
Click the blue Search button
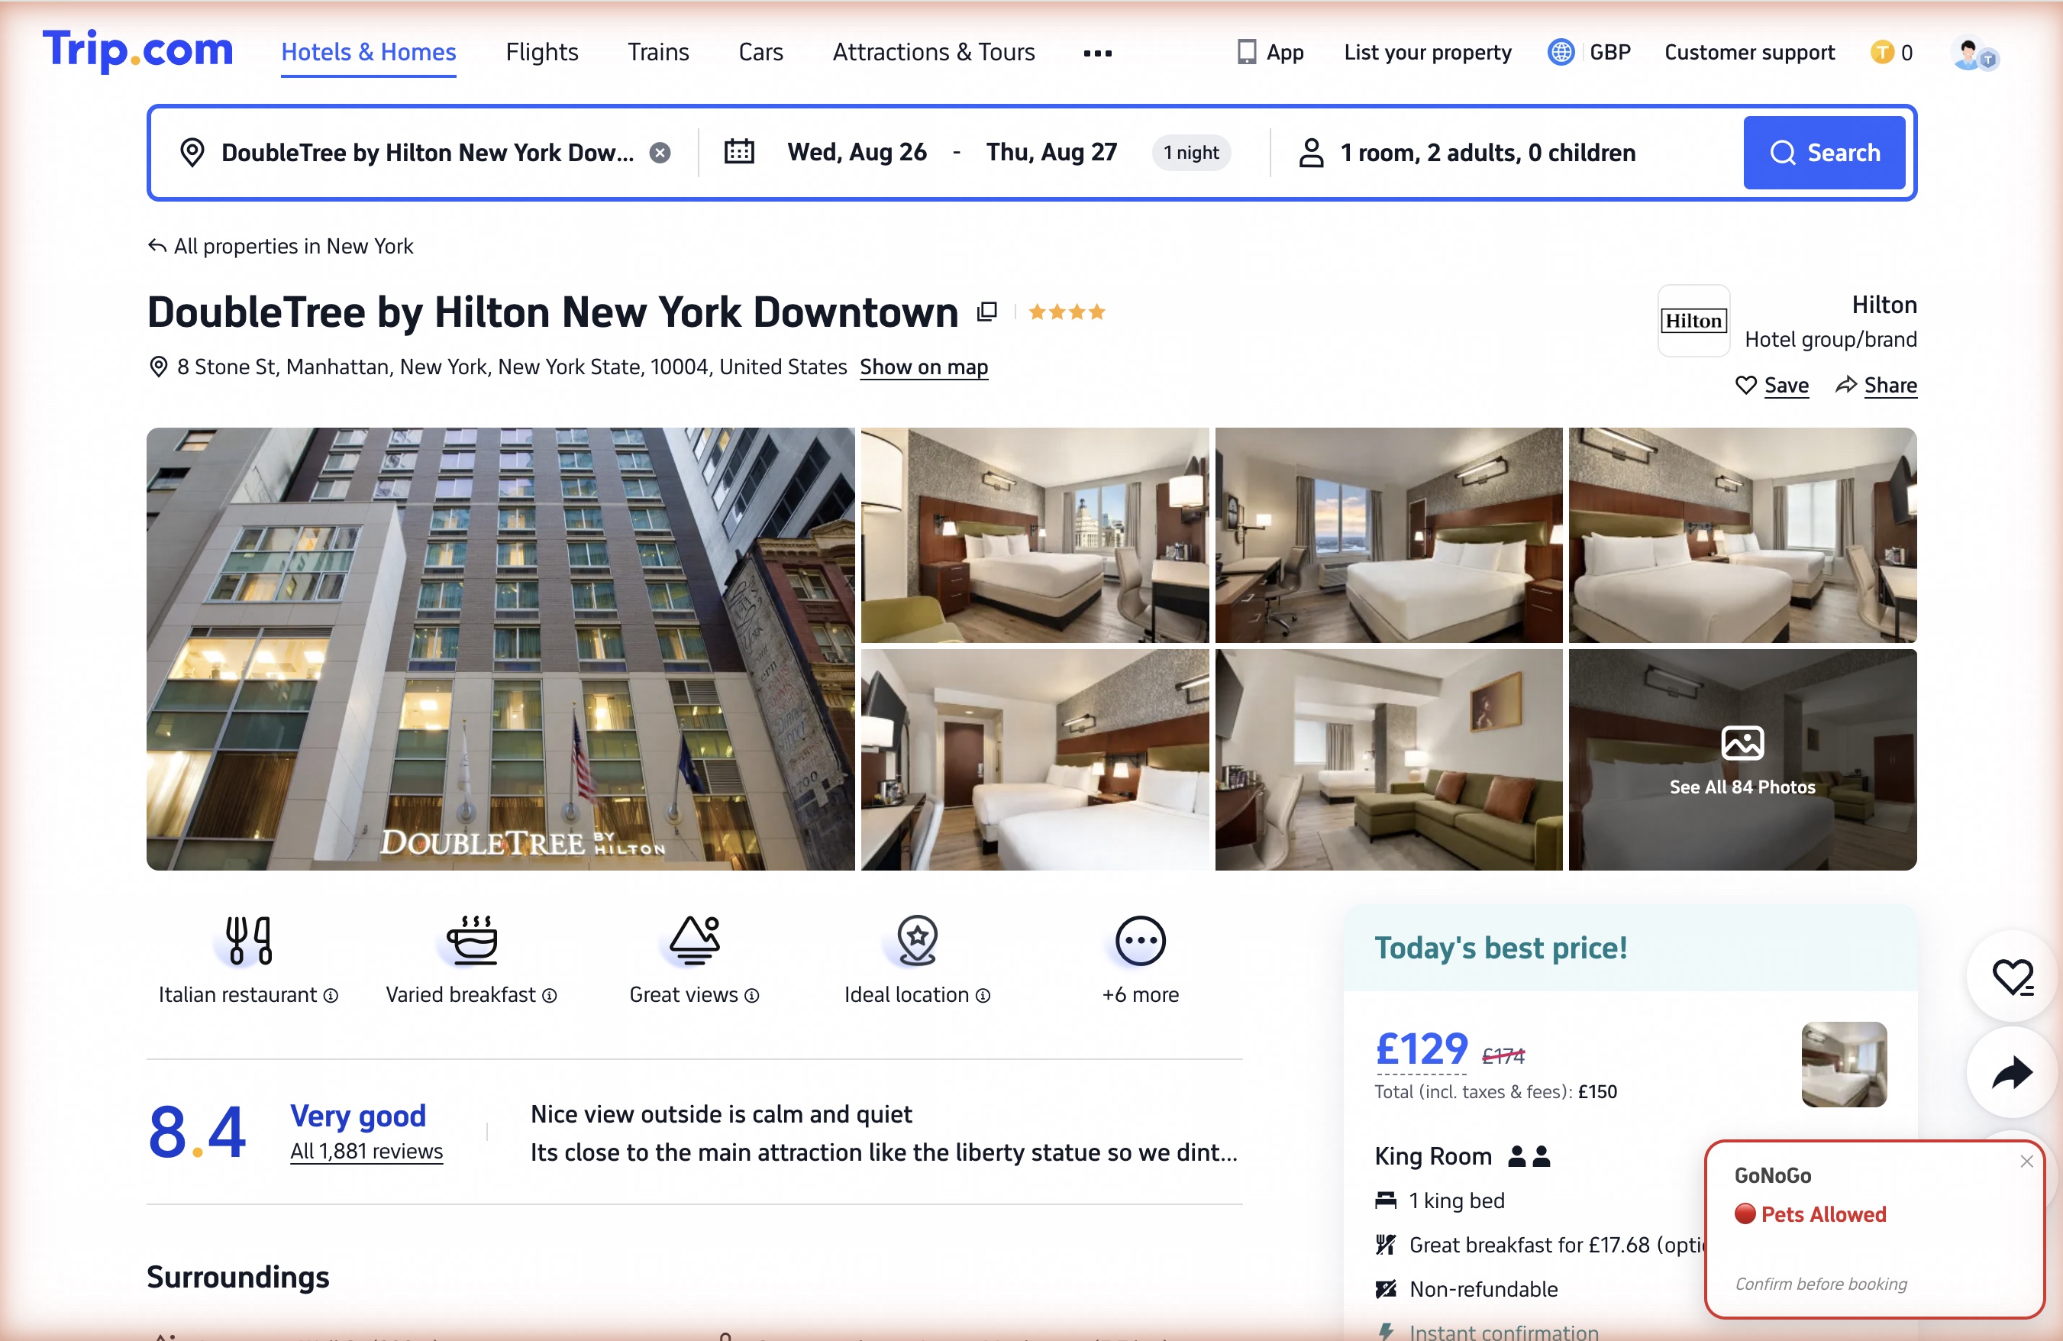pos(1824,153)
